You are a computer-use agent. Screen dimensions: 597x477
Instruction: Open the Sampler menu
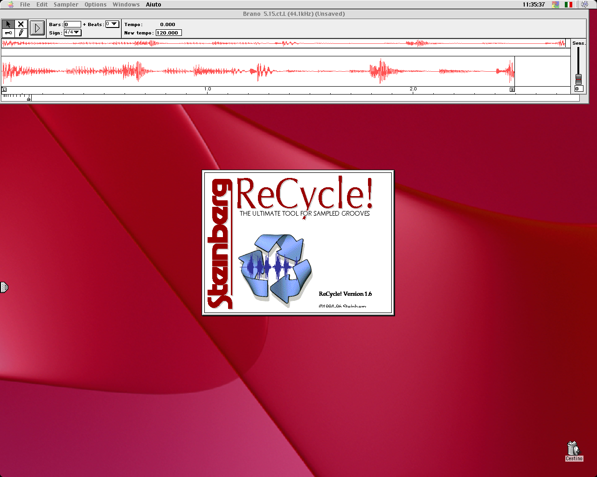pyautogui.click(x=66, y=4)
